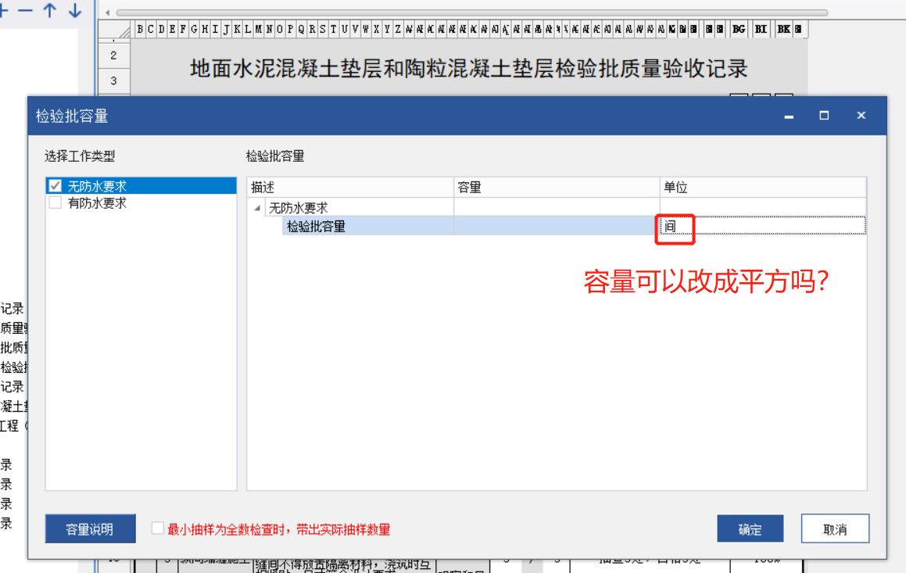This screenshot has width=906, height=573.
Task: Check the 有防水要求 work type
Action: 53,202
